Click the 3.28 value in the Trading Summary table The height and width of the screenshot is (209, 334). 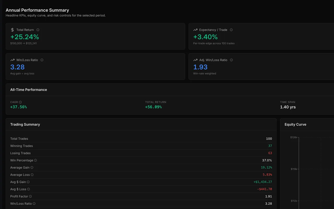pos(269,204)
